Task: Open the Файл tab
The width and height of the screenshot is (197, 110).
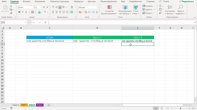Action: tap(4, 2)
